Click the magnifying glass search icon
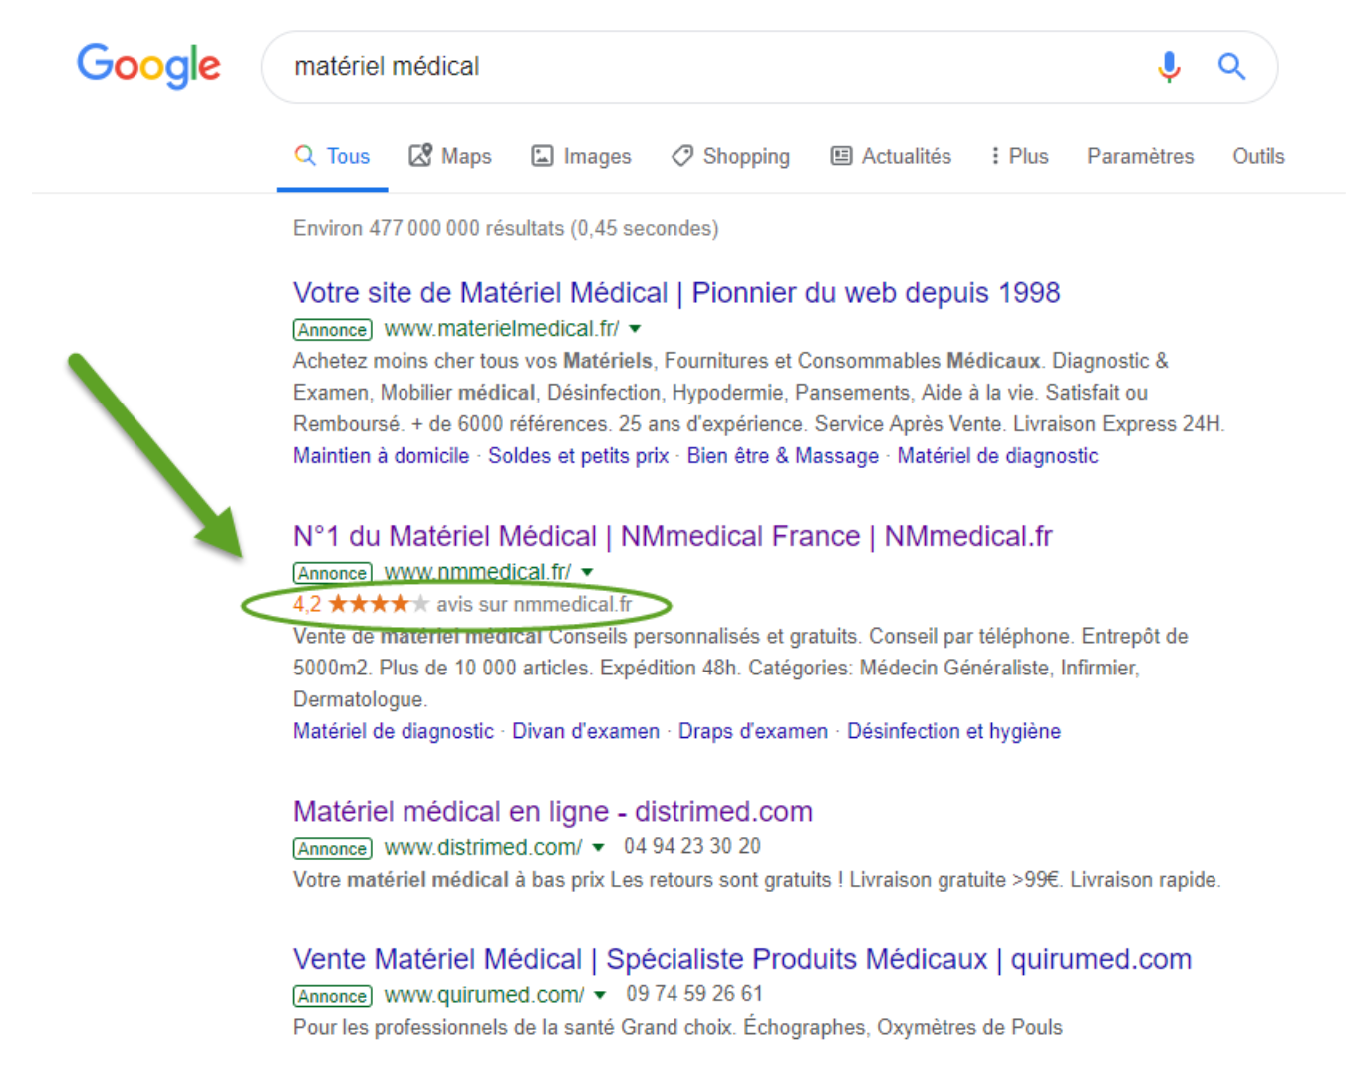Viewport: 1349px width, 1076px height. click(1231, 66)
